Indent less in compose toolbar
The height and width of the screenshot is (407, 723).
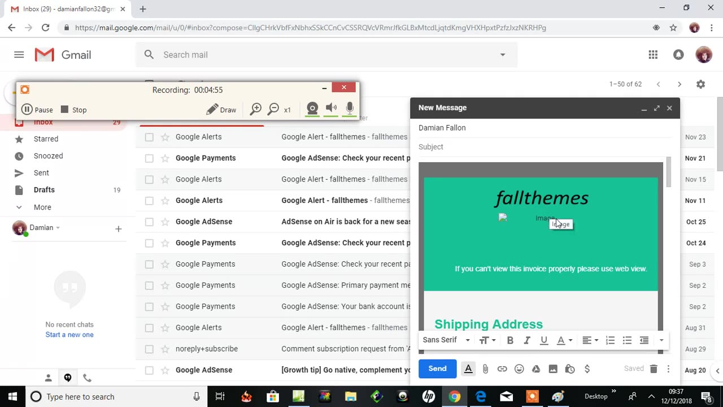pyautogui.click(x=644, y=340)
